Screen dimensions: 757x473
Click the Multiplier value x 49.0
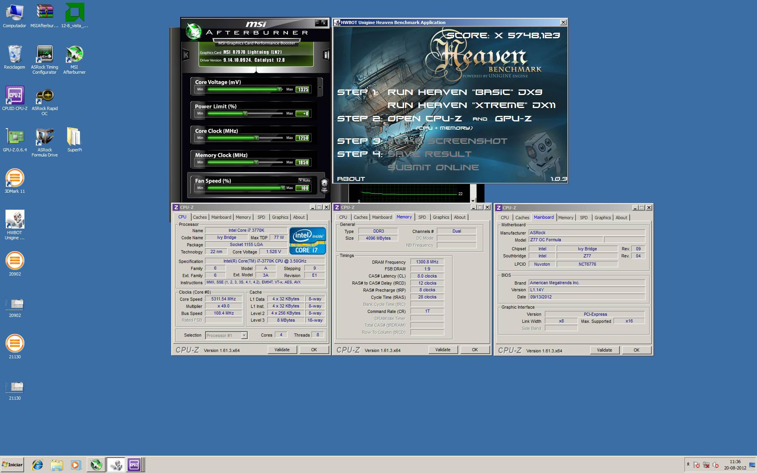point(224,306)
